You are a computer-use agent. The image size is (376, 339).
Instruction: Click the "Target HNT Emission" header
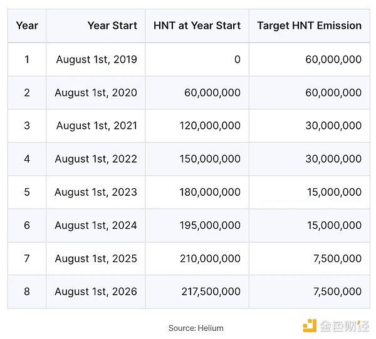tap(309, 26)
